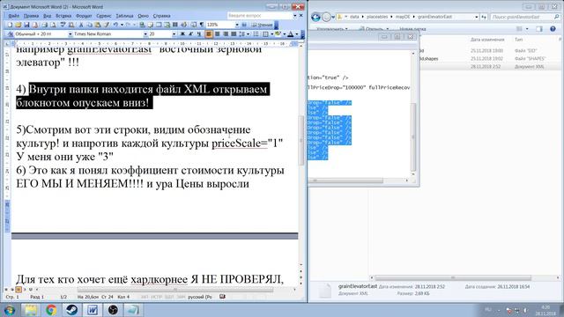Click Новая папка in Explorer toolbar
Viewport: 564px width, 317px height.
click(x=412, y=29)
